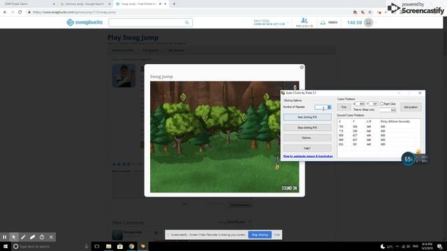Click the Time to Sleep field
The width and height of the screenshot is (447, 251).
[388, 109]
